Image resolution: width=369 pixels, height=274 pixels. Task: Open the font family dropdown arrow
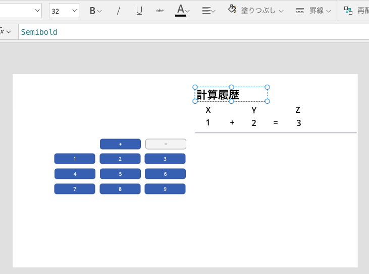(37, 11)
